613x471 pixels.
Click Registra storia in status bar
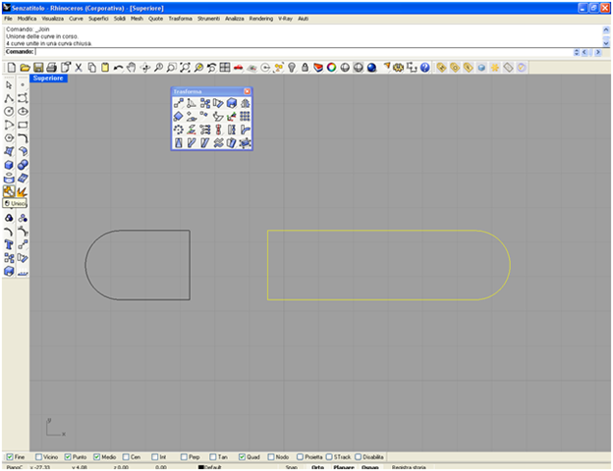(x=409, y=467)
